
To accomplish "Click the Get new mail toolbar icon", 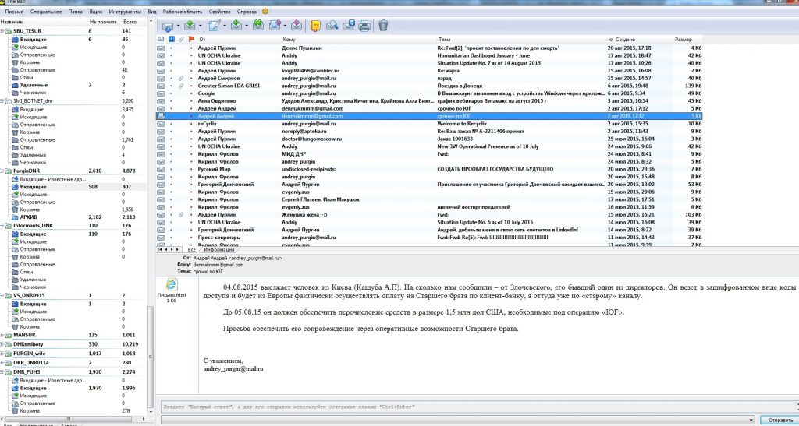I will (x=166, y=26).
